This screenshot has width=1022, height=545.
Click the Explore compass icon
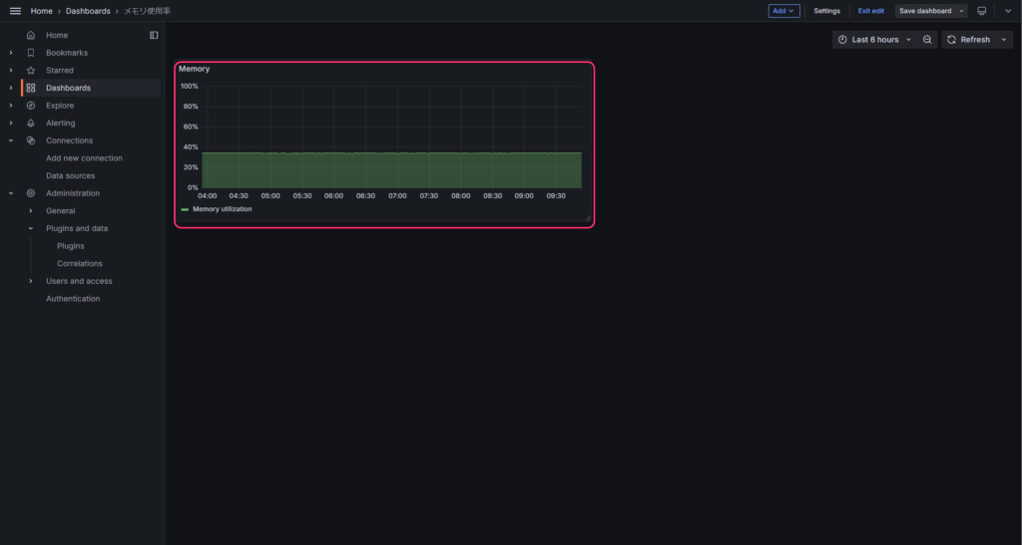[31, 106]
